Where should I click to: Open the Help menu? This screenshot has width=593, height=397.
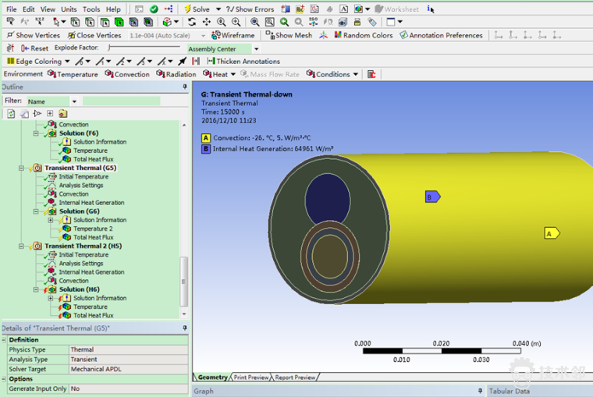point(113,9)
